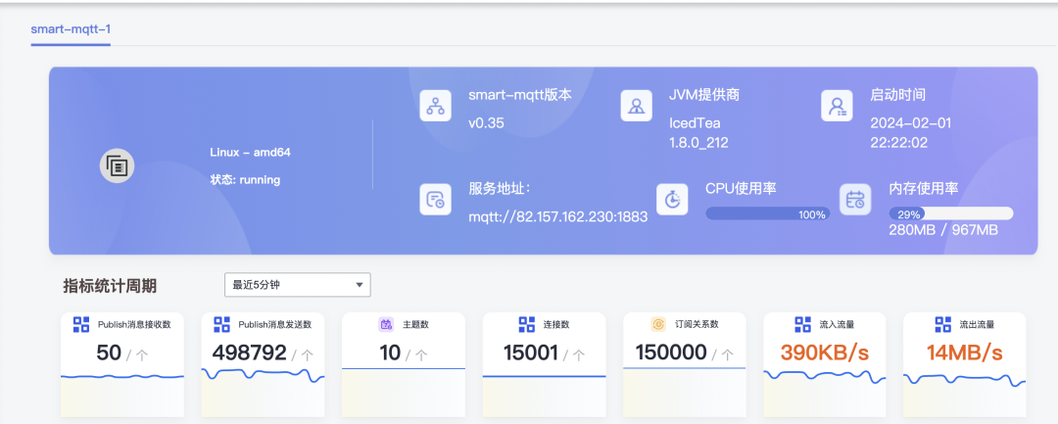Image resolution: width=1058 pixels, height=424 pixels.
Task: Click the 主题数 card title
Action: point(415,325)
